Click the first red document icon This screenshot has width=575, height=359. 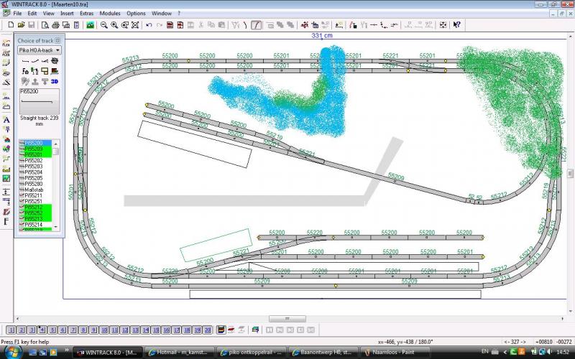pos(170,25)
